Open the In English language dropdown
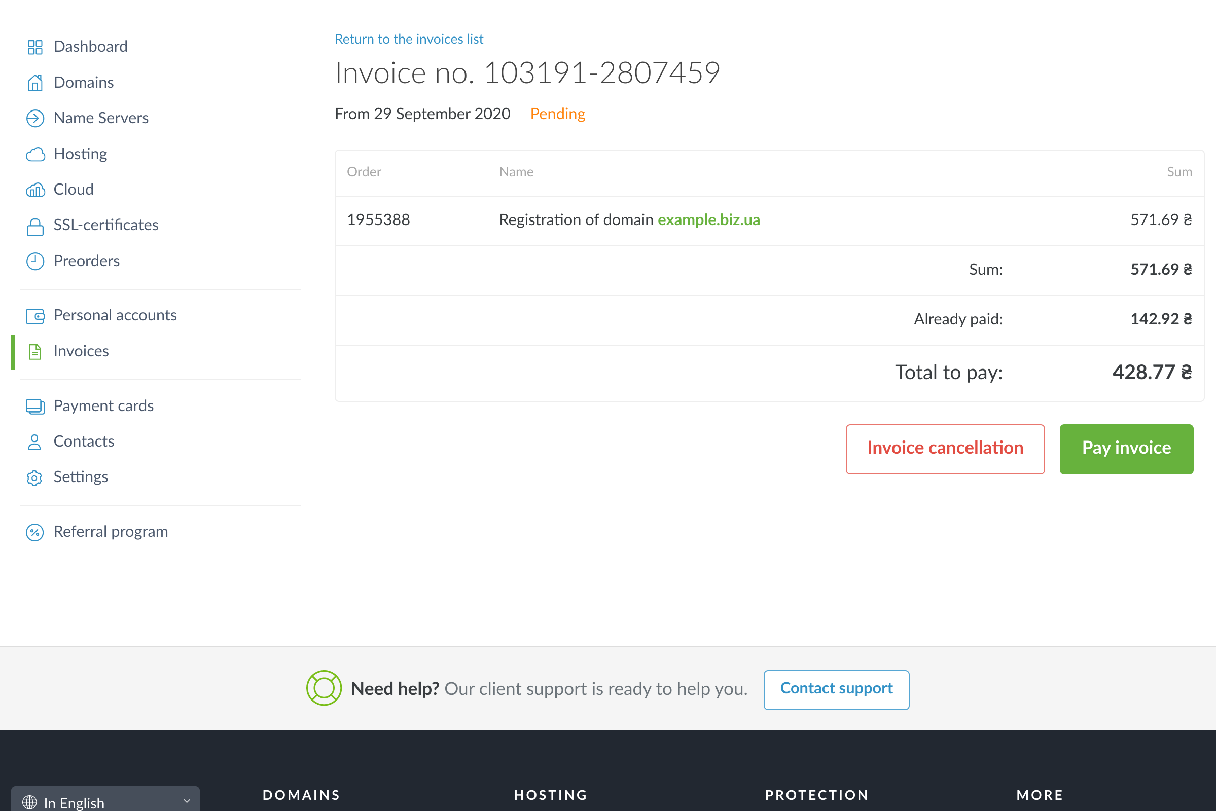This screenshot has width=1216, height=811. (x=105, y=801)
